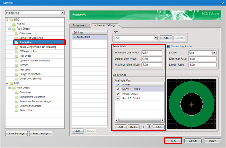Click Default Line Width field
This screenshot has height=148, width=226.
tap(152, 59)
